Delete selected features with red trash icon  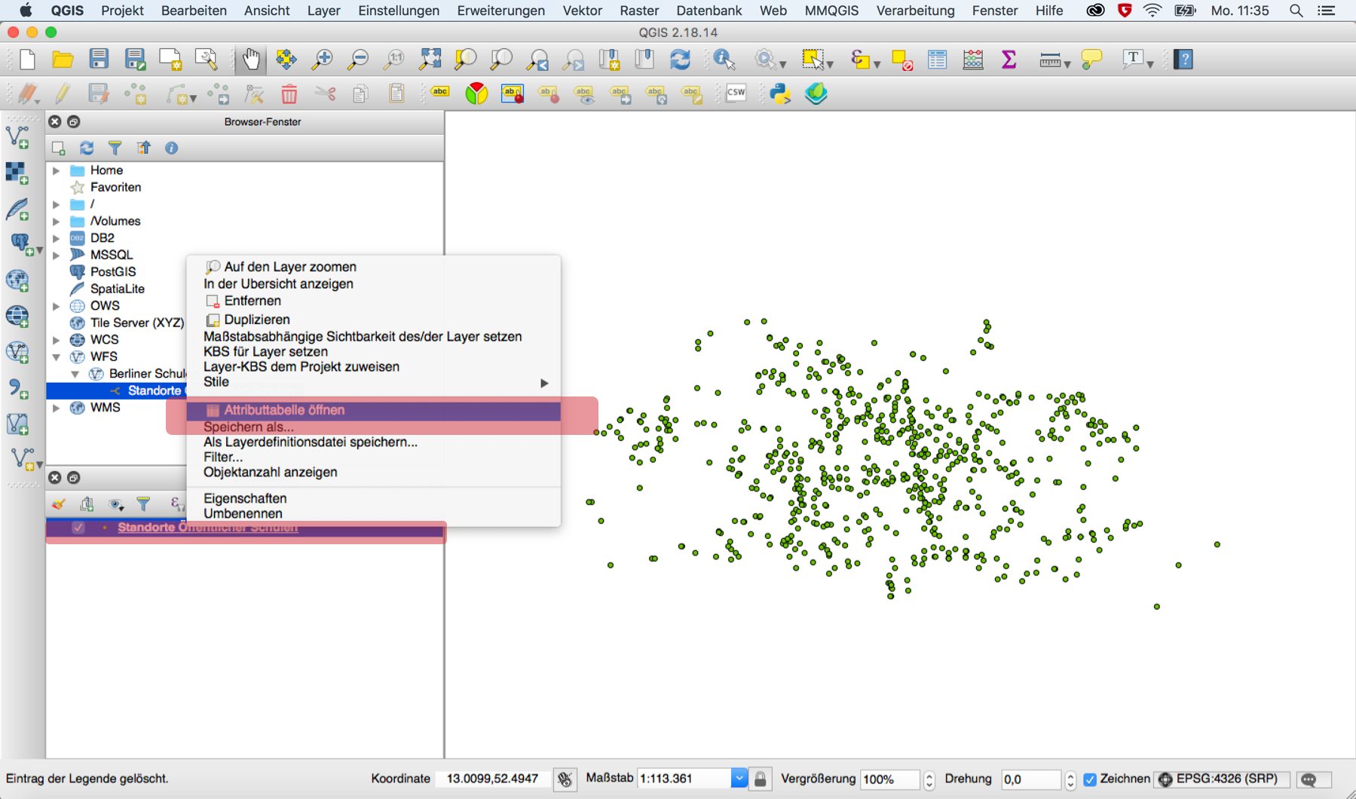[289, 93]
